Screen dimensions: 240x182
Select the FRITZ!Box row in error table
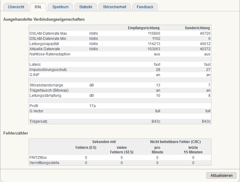pos(38,158)
